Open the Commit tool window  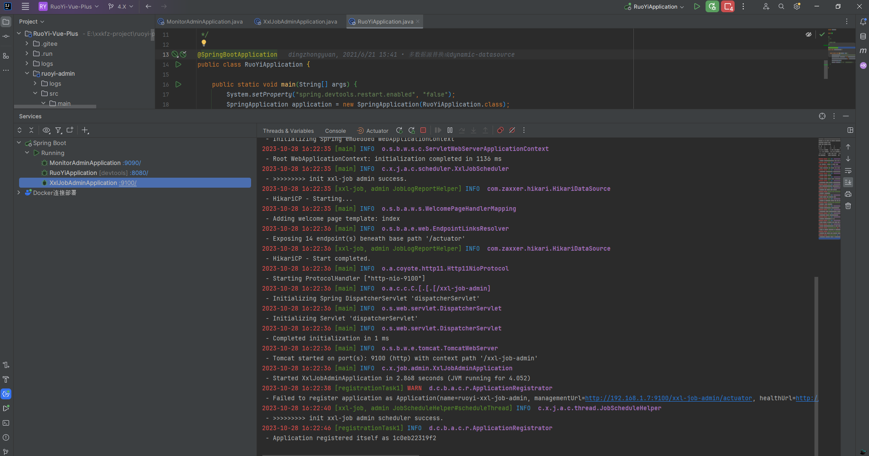coord(6,36)
